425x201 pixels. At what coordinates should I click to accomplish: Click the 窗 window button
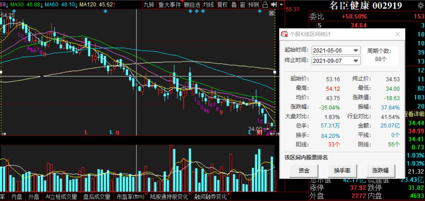tap(243, 4)
